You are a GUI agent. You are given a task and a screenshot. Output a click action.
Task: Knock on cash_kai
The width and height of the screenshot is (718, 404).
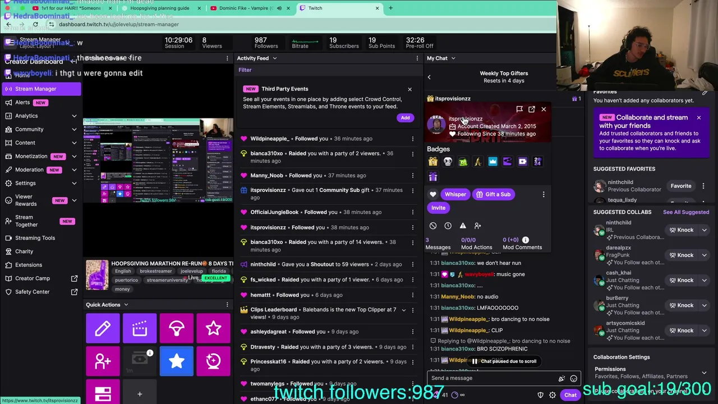pos(682,280)
